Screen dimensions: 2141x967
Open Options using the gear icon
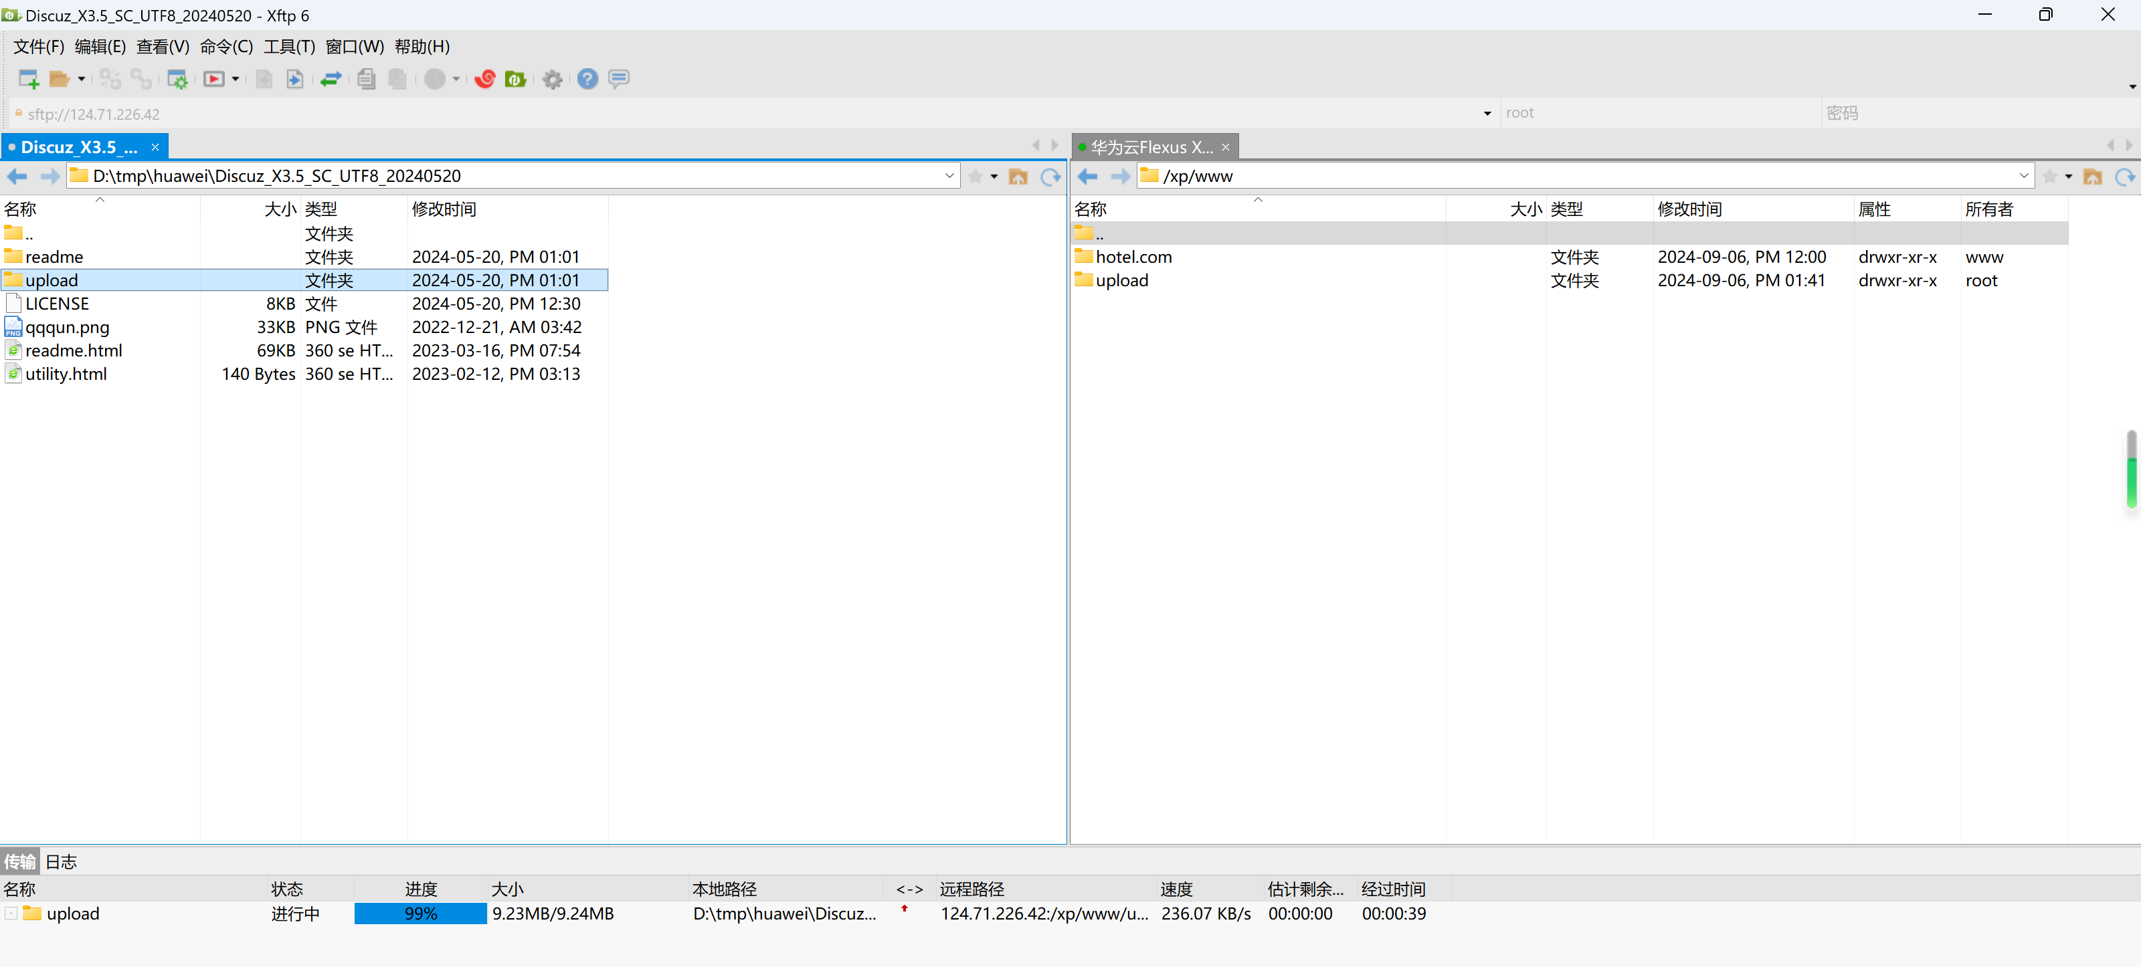[x=553, y=79]
